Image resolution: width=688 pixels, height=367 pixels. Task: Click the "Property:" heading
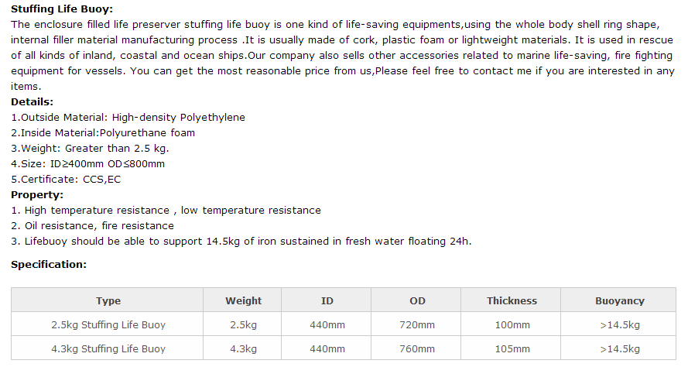click(37, 195)
